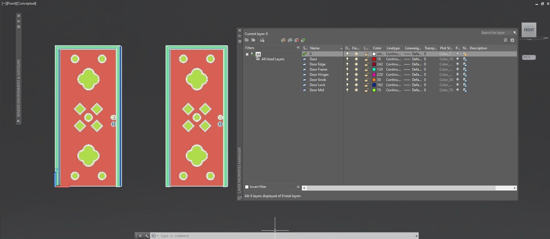Toggle auto-hide on Layer Properties Manager
Viewport: 550px width, 239px height.
tap(240, 36)
